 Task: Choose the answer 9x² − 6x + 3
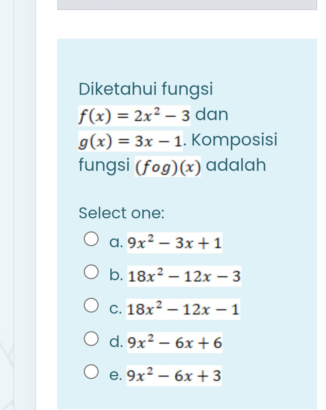175,375
